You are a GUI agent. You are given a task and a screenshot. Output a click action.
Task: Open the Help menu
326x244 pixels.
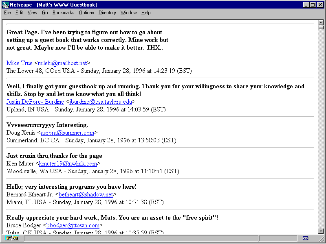coord(146,13)
